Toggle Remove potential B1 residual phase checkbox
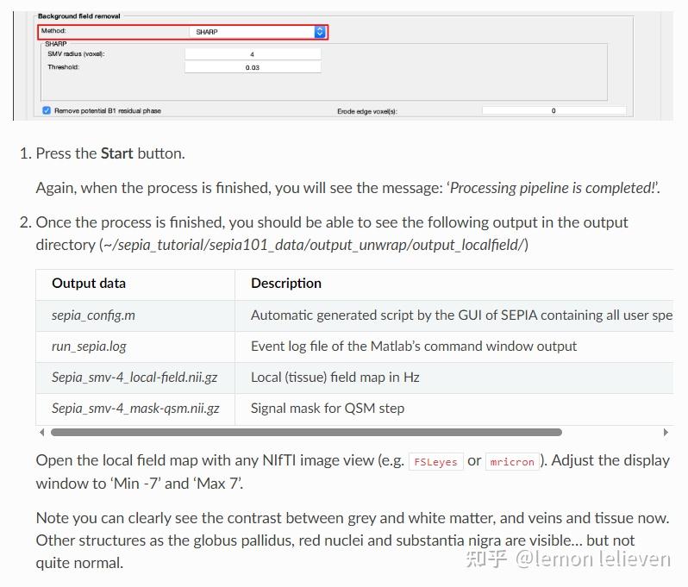The height and width of the screenshot is (587, 688). pos(47,110)
